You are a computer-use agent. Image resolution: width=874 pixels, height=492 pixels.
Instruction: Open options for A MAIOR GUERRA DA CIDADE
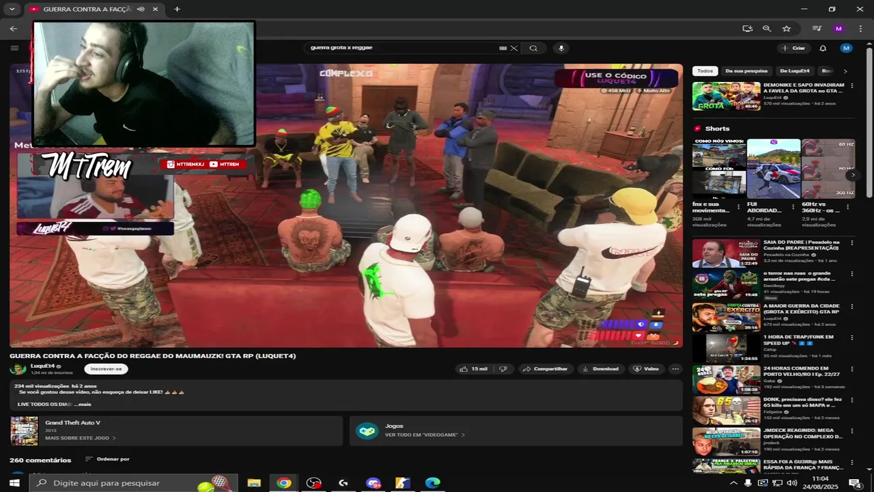[851, 306]
